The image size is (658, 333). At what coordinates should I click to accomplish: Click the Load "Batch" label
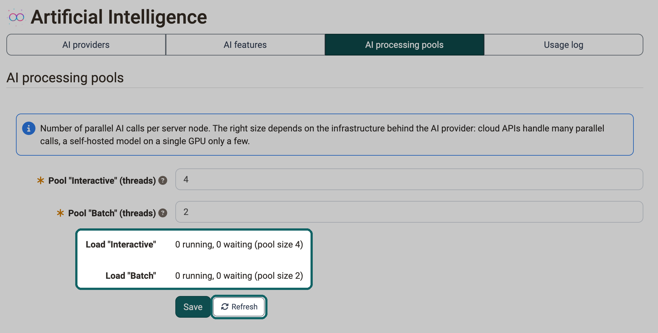[131, 276]
